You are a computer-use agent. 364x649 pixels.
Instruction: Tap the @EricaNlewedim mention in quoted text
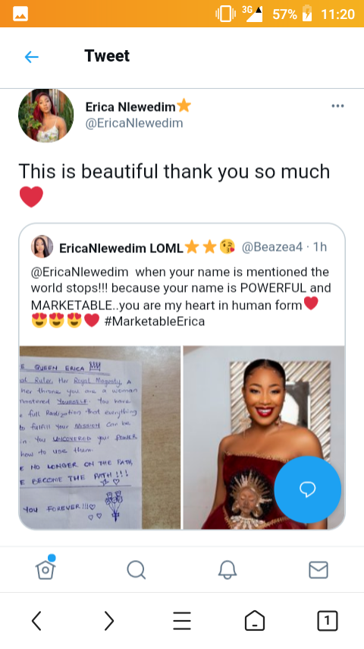pos(80,272)
